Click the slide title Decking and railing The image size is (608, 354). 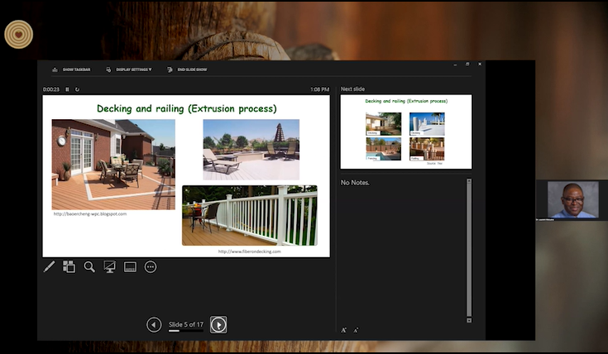pyautogui.click(x=187, y=108)
